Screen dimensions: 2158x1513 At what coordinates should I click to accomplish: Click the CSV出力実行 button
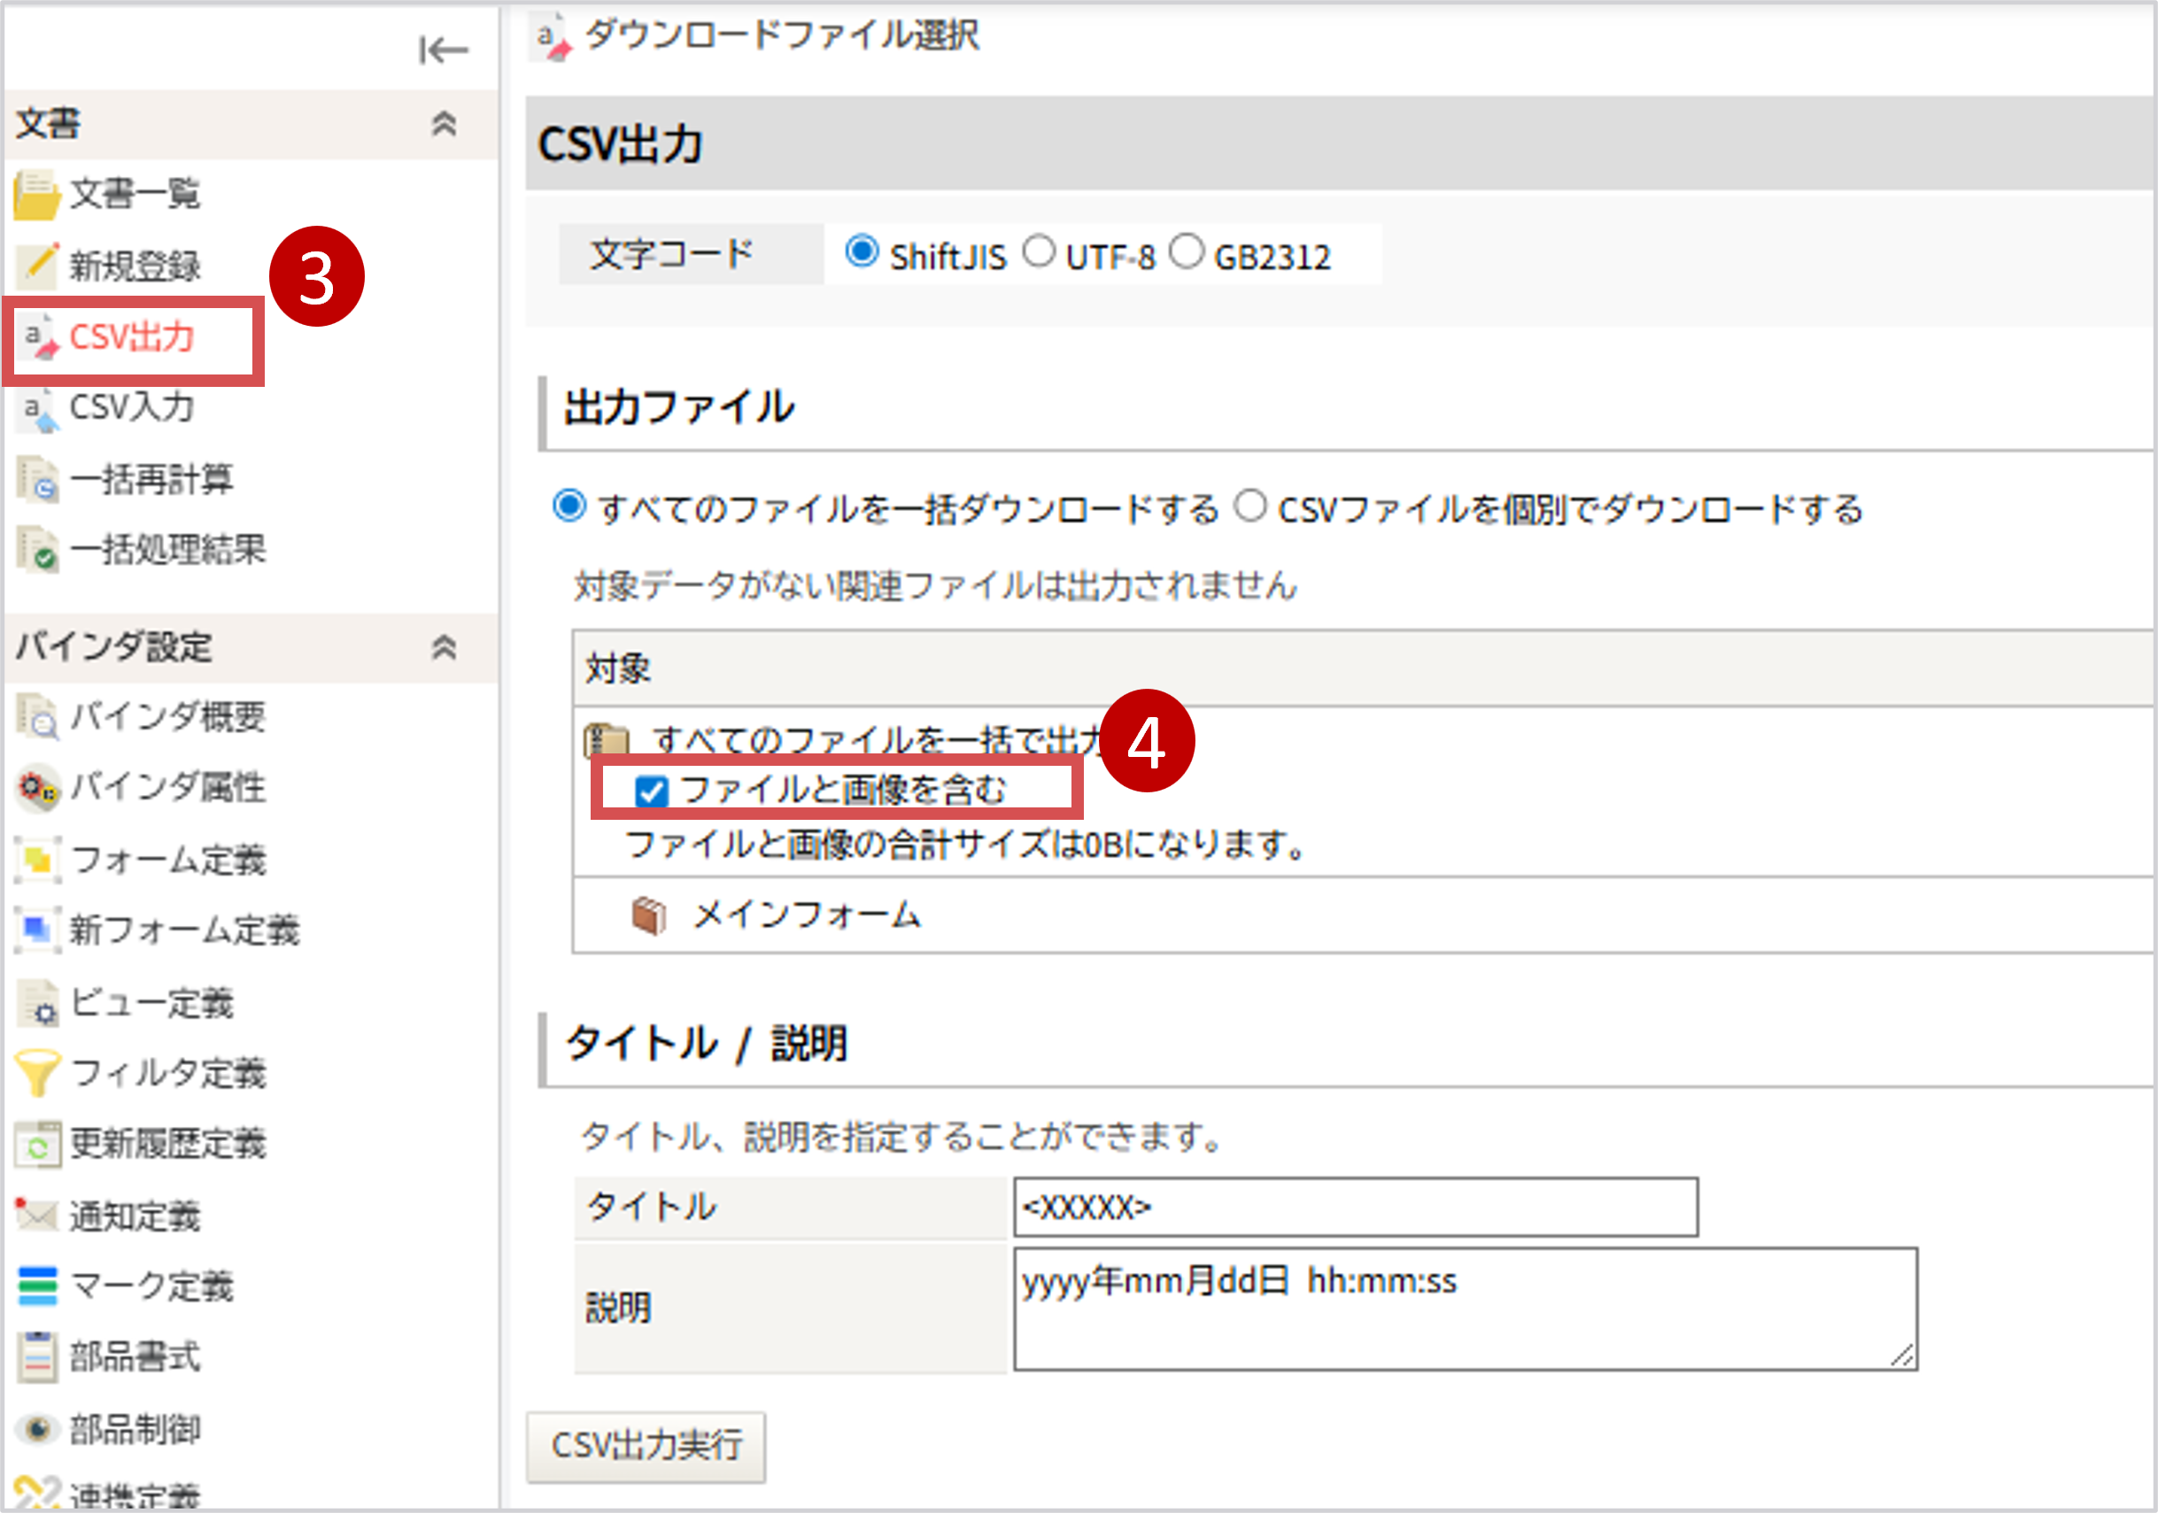[x=646, y=1446]
